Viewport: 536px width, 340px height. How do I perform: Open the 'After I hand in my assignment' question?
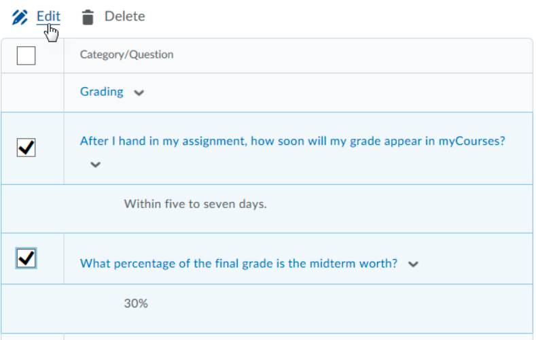(x=292, y=141)
